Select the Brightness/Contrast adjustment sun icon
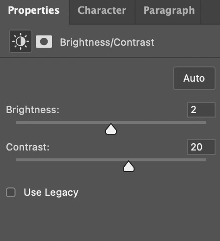220x241 pixels. click(21, 41)
